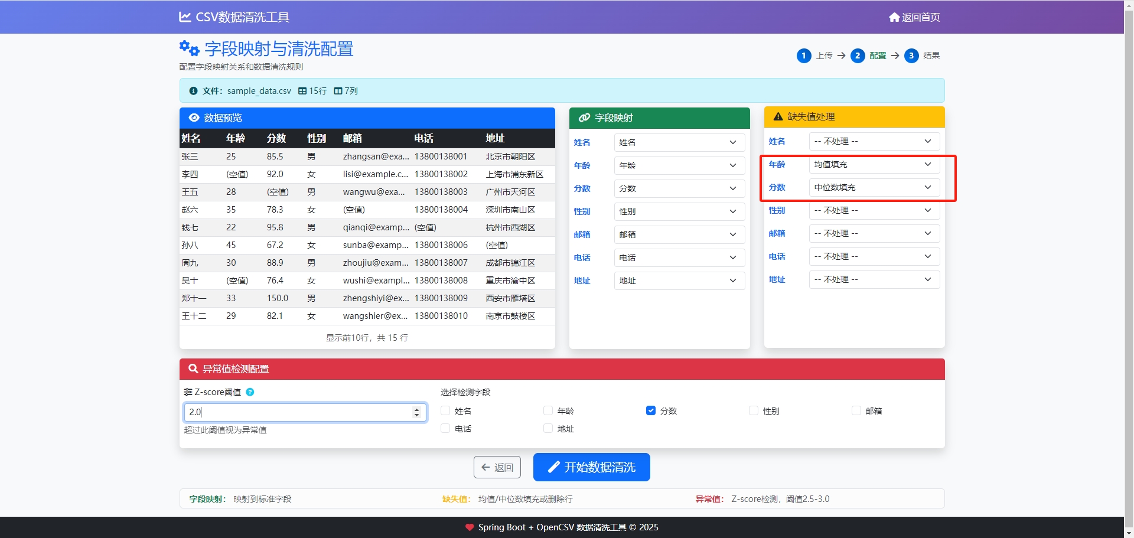Image resolution: width=1134 pixels, height=538 pixels.
Task: Click the gears icon next to 字段映射与清洗配置
Action: [x=189, y=48]
